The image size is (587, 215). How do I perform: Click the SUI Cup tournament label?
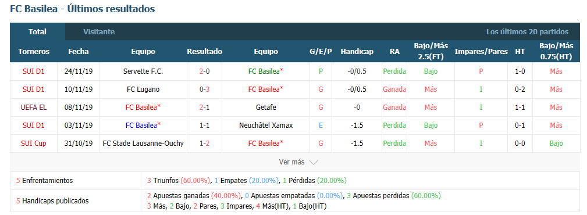click(x=34, y=143)
